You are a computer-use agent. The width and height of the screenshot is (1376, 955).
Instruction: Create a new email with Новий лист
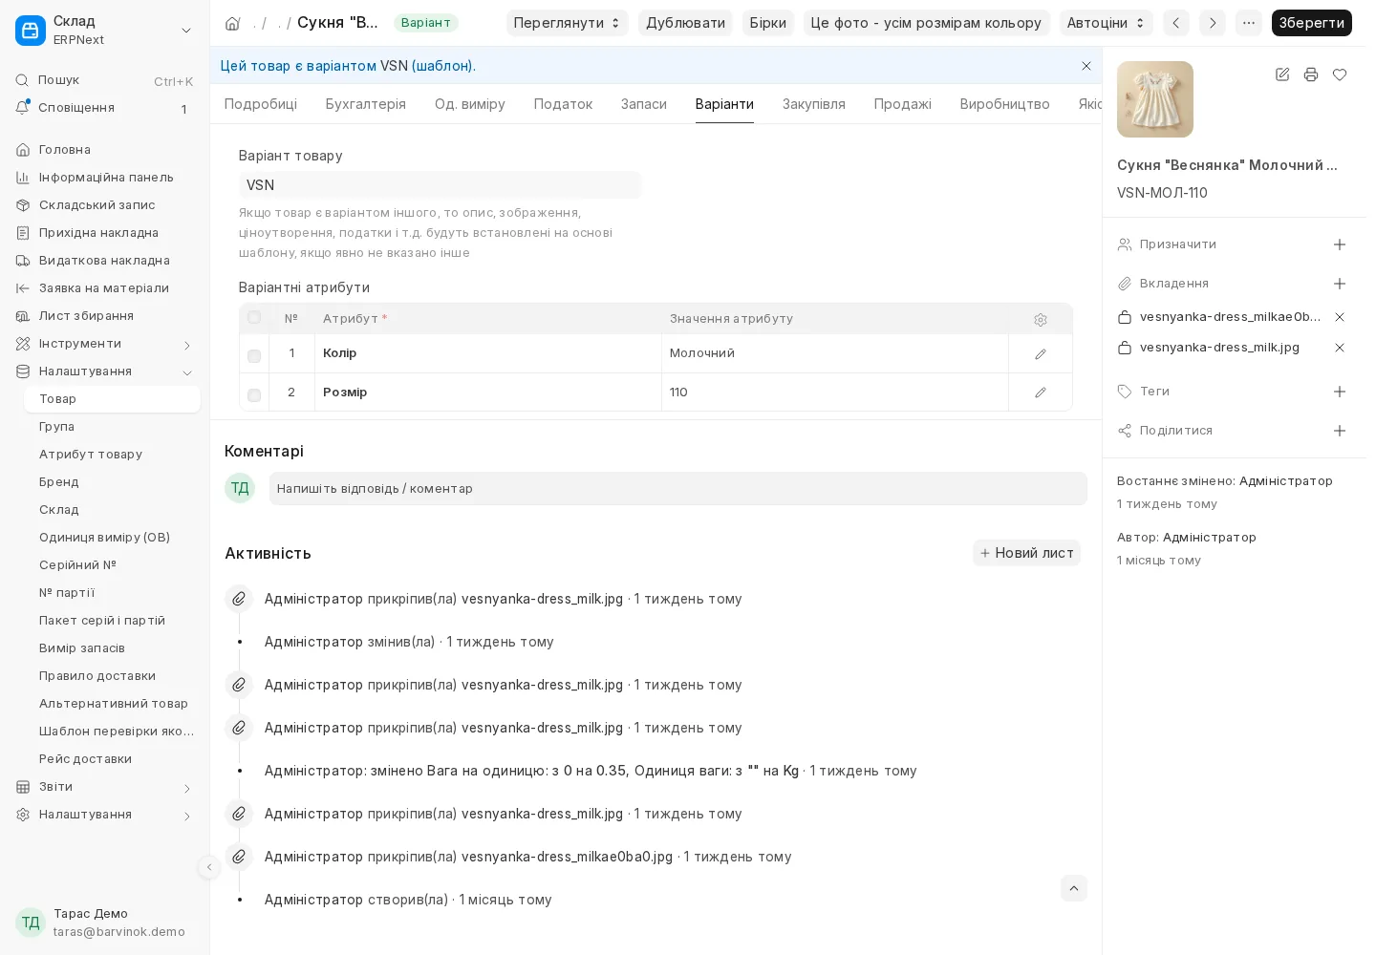(x=1027, y=553)
